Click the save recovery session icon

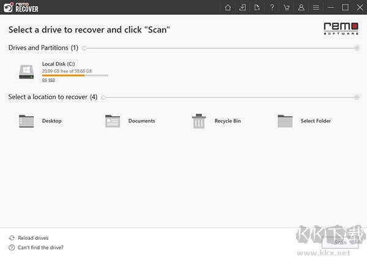pos(257,7)
